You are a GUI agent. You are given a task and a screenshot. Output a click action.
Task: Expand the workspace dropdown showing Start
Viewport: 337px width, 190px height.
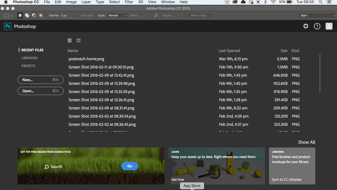tap(317, 15)
